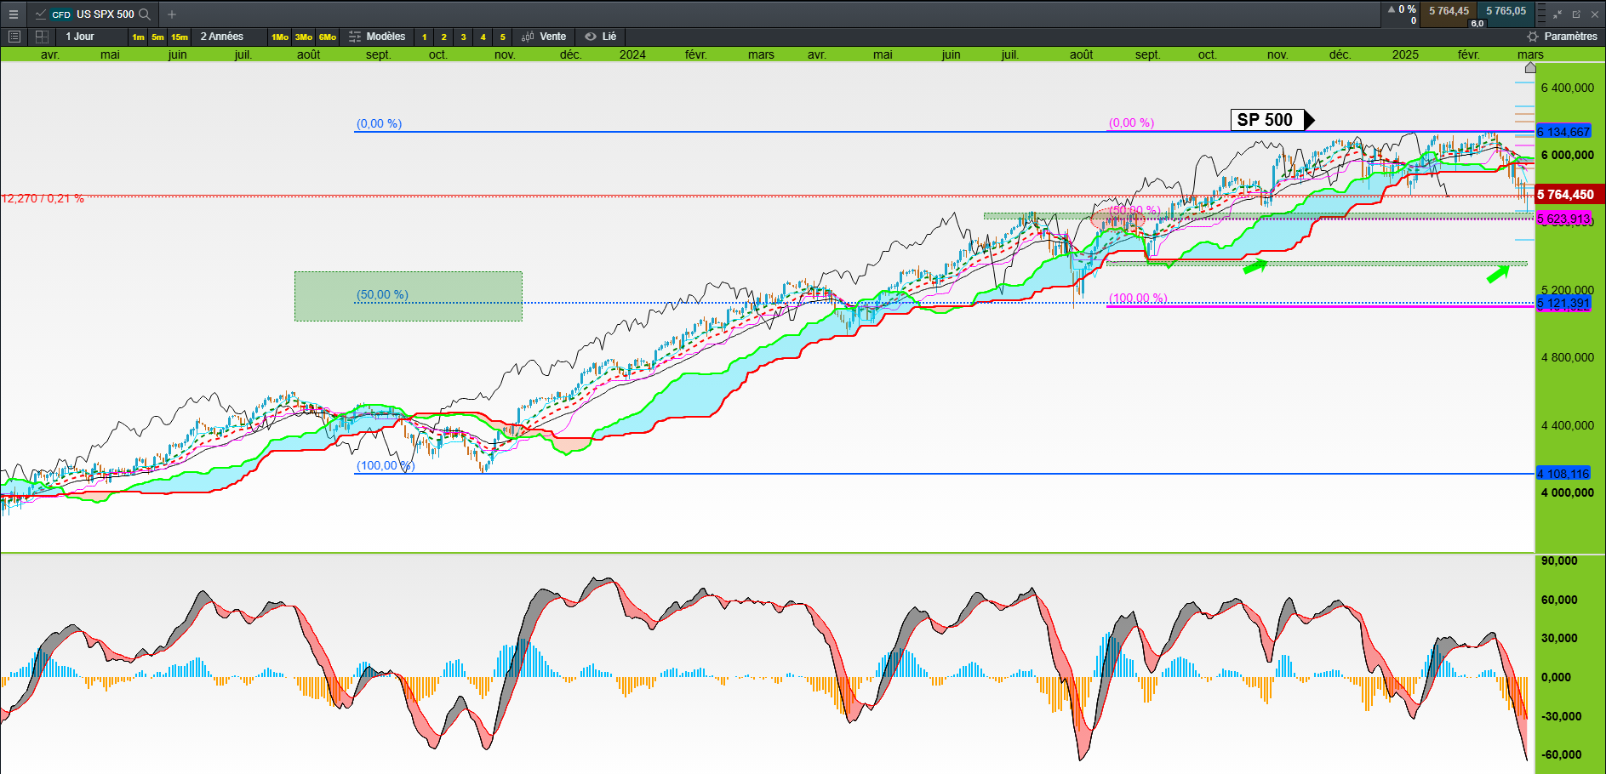Switch to the 15m timeframe

point(180,37)
